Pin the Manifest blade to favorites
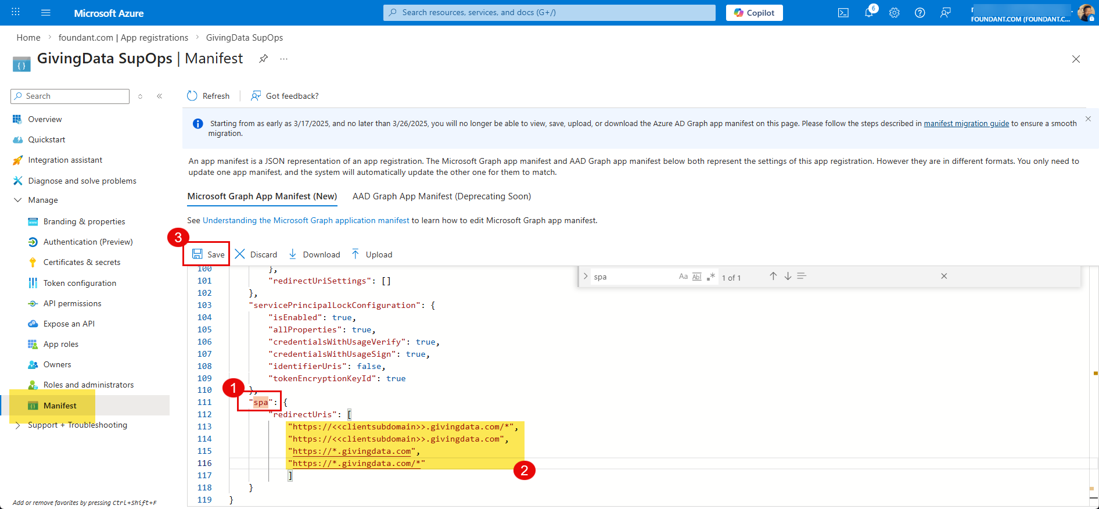 pyautogui.click(x=264, y=59)
